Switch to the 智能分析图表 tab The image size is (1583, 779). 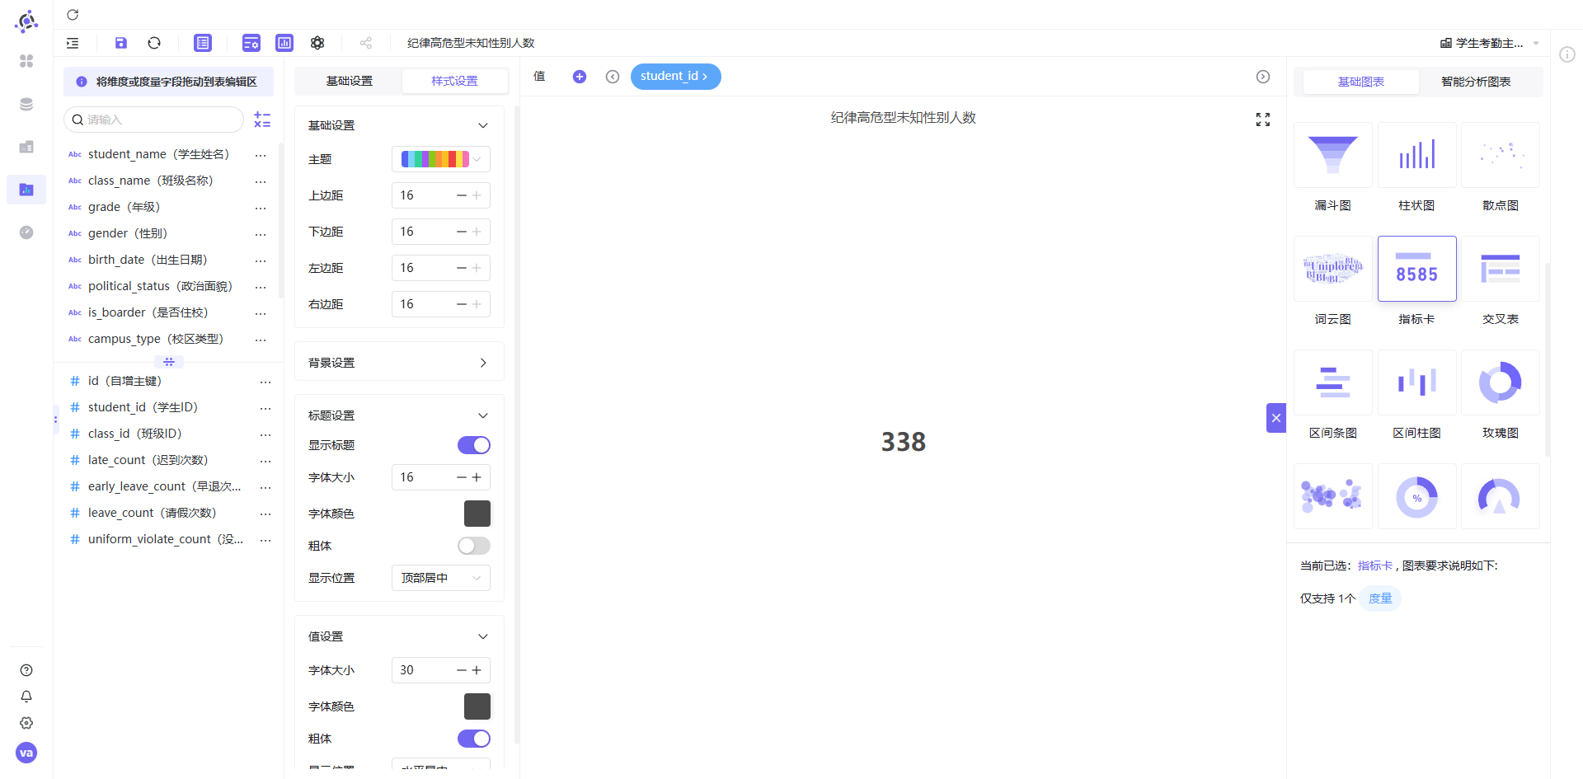pos(1476,82)
